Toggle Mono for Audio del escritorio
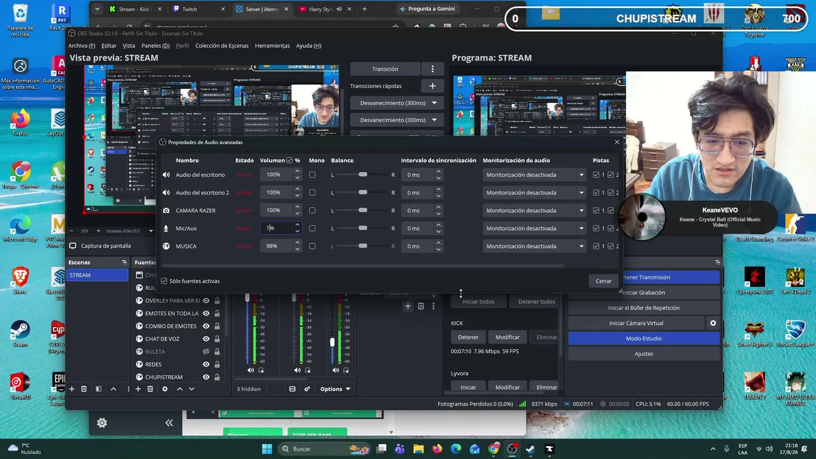 click(x=312, y=175)
